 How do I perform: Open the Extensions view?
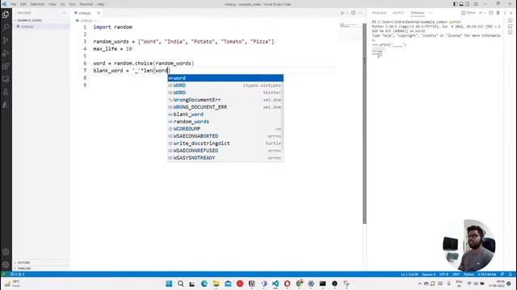[x=6, y=66]
